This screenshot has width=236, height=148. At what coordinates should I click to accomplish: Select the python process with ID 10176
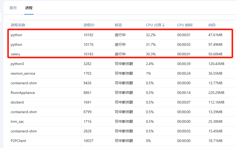(16, 44)
